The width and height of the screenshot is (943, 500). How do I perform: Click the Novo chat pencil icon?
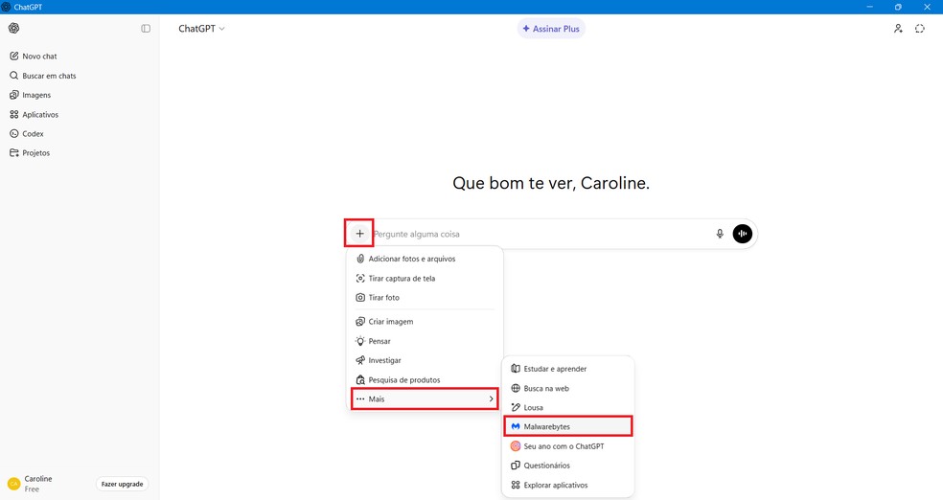pyautogui.click(x=13, y=56)
